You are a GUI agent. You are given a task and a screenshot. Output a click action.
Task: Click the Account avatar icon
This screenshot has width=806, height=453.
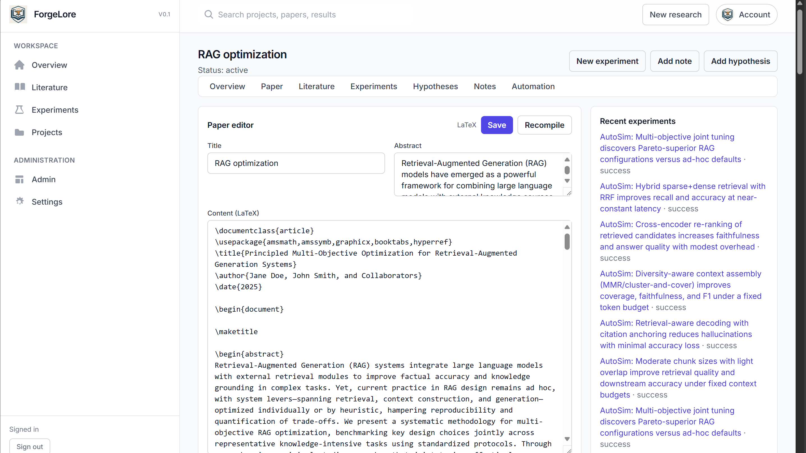point(727,15)
